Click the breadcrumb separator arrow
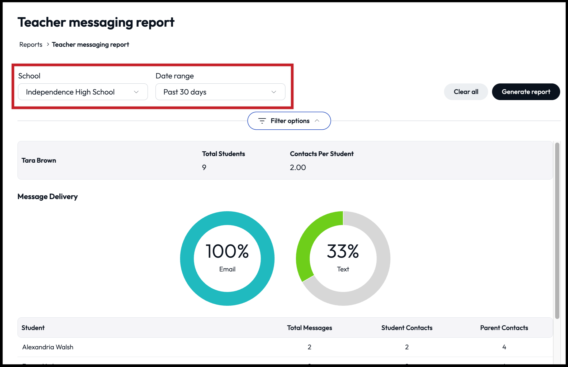The height and width of the screenshot is (367, 568). [x=48, y=44]
